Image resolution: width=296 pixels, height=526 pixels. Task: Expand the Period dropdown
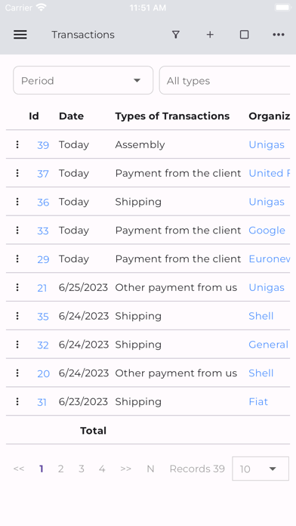pos(83,81)
